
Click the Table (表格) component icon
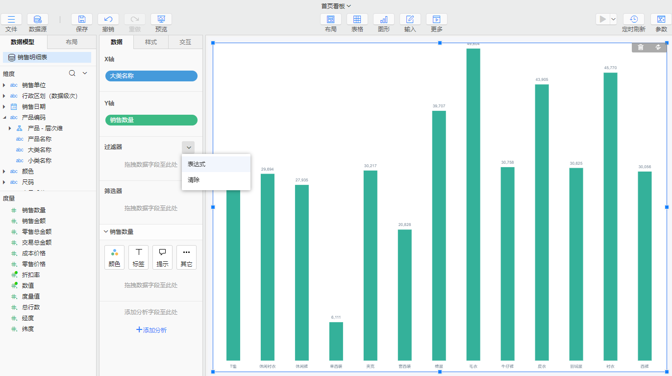357,20
